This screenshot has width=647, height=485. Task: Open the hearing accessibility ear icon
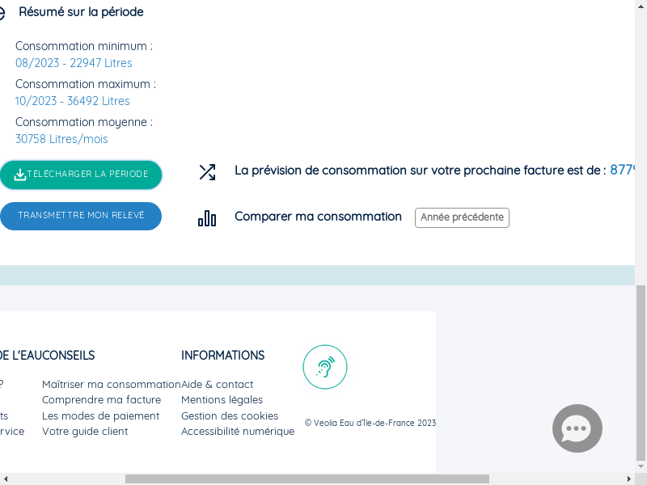tap(325, 367)
